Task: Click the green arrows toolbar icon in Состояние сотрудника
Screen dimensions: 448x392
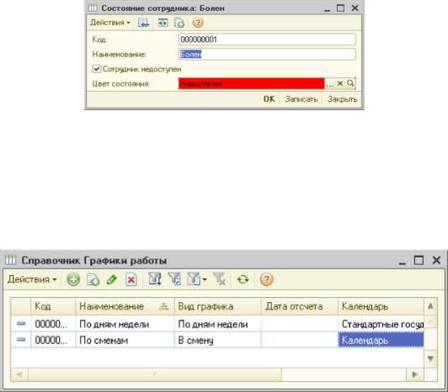Action: point(163,23)
